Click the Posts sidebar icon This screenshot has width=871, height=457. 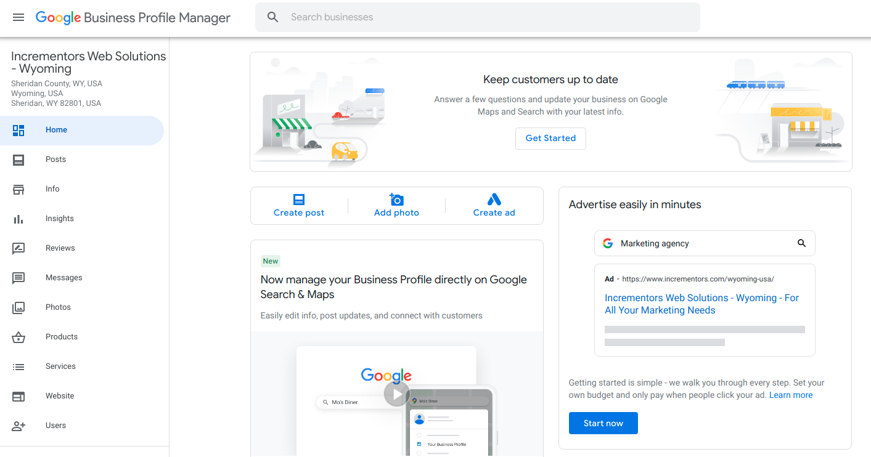(x=18, y=160)
